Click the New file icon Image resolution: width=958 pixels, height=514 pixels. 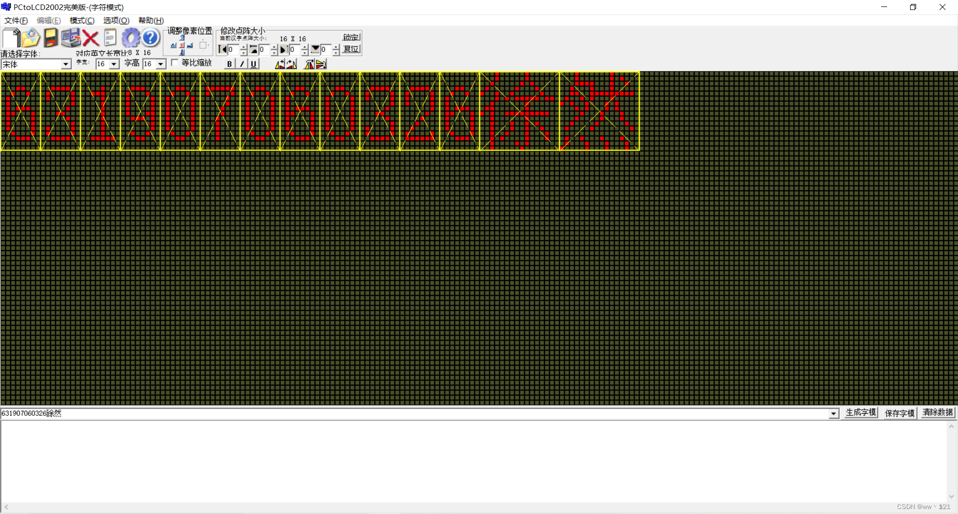pos(11,38)
